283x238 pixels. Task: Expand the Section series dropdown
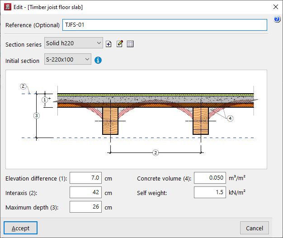[x=74, y=43]
